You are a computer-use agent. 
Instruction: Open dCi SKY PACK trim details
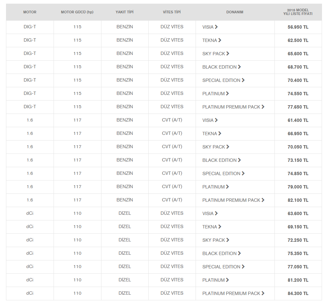pyautogui.click(x=216, y=240)
